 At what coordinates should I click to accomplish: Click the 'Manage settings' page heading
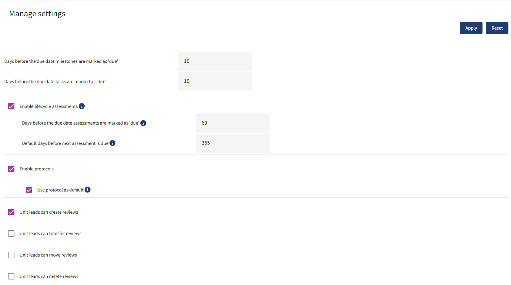point(37,14)
